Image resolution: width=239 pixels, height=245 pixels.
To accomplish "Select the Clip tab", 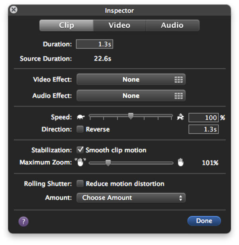I will coord(67,25).
